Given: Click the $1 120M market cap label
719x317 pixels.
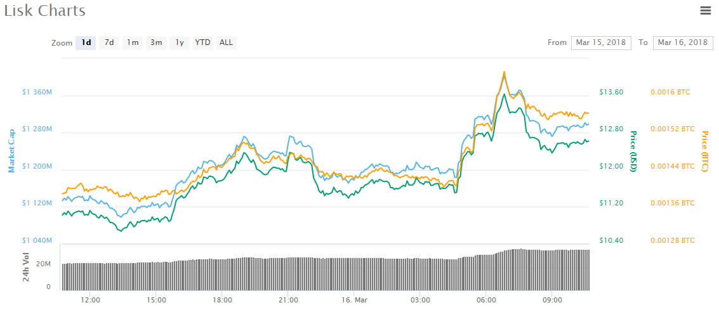Looking at the screenshot, I should tap(37, 203).
